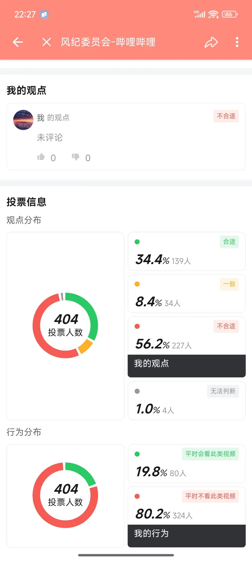Tap my profile avatar picture
The width and height of the screenshot is (252, 561).
coord(23,120)
